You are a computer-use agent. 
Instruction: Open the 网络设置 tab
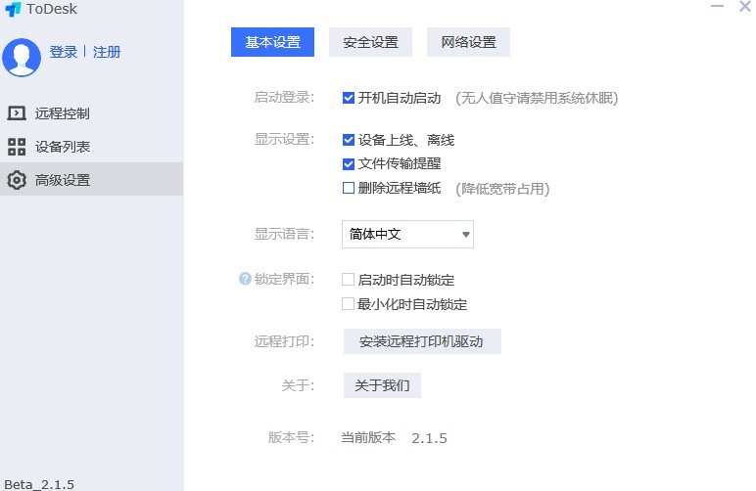pyautogui.click(x=468, y=42)
